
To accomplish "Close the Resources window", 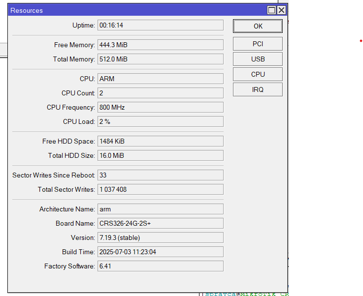I will click(281, 10).
